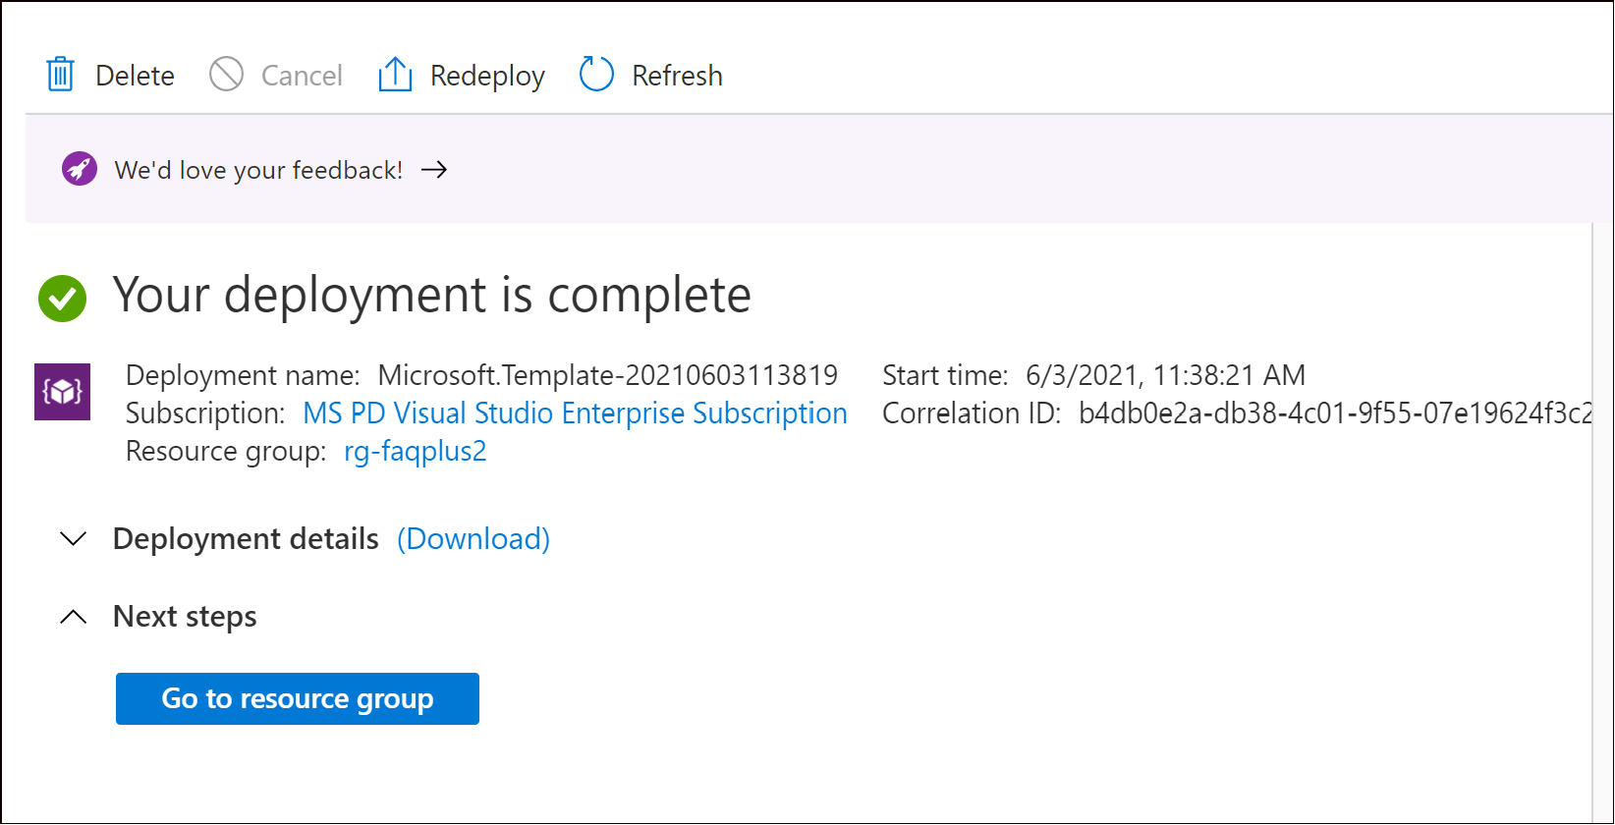Click Go to resource group button
This screenshot has height=825, width=1615.
298,699
